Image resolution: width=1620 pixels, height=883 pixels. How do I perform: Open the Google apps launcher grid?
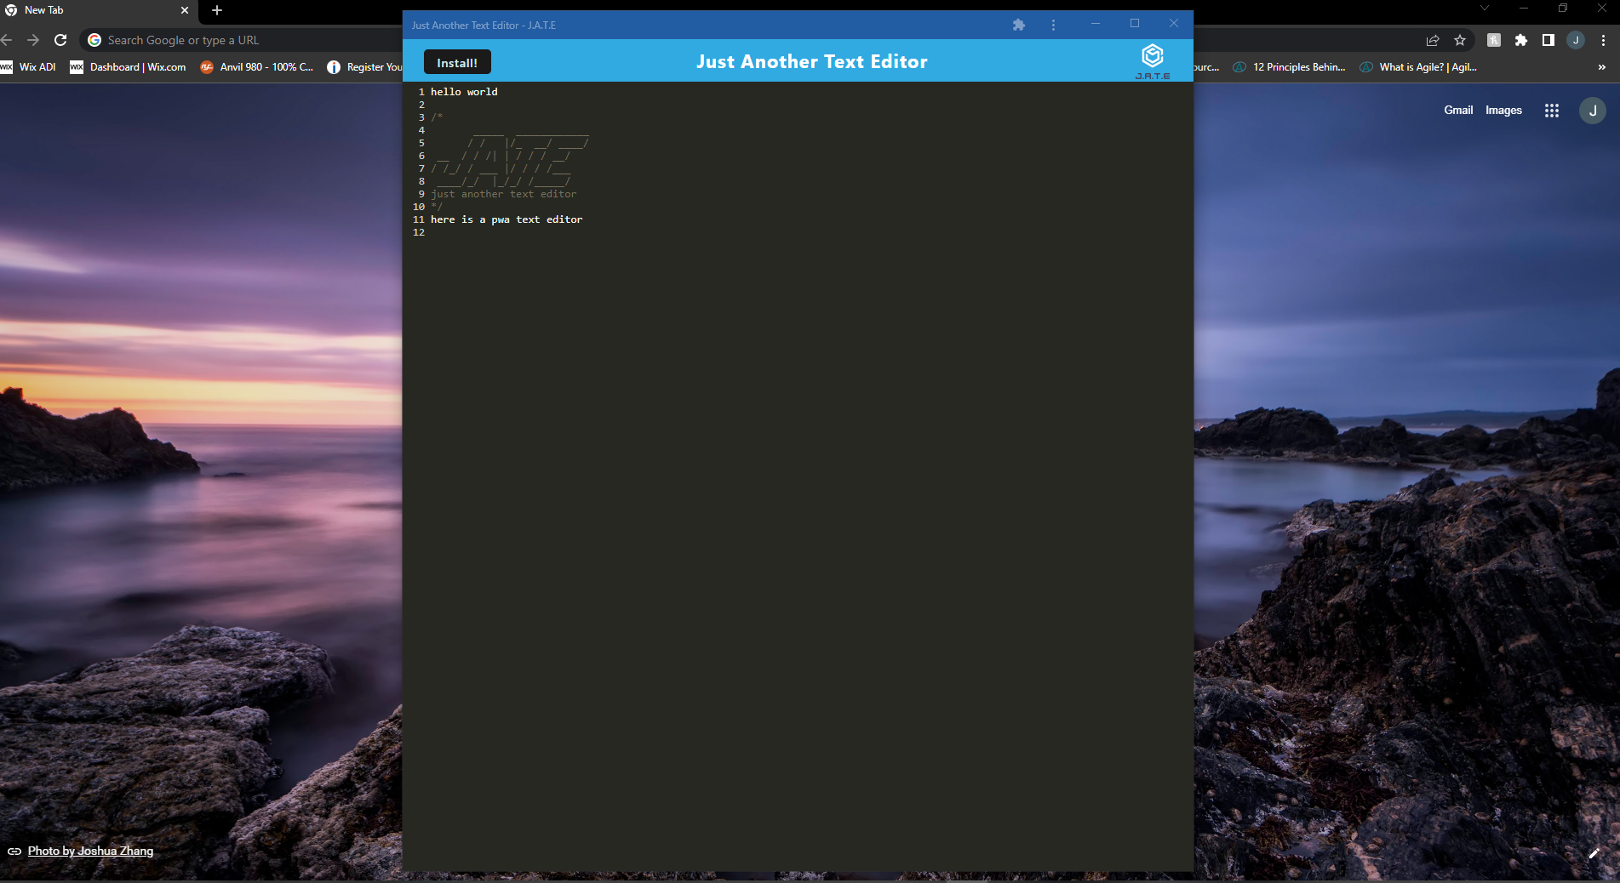pos(1552,110)
